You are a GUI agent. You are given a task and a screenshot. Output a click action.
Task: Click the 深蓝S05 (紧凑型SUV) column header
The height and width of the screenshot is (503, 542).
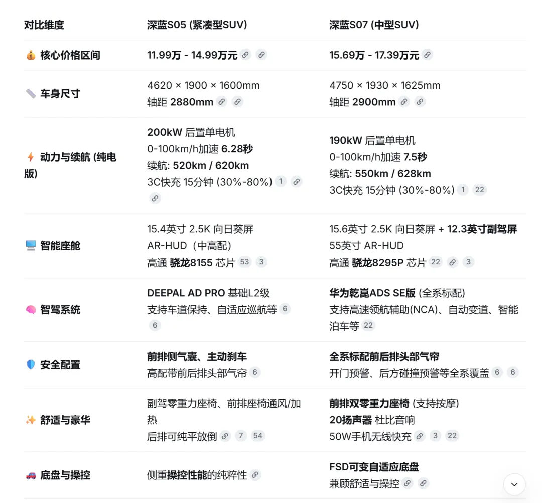(197, 25)
